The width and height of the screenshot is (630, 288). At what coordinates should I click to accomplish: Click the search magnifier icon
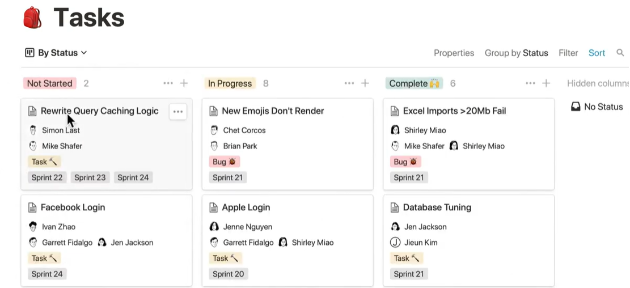pos(620,53)
